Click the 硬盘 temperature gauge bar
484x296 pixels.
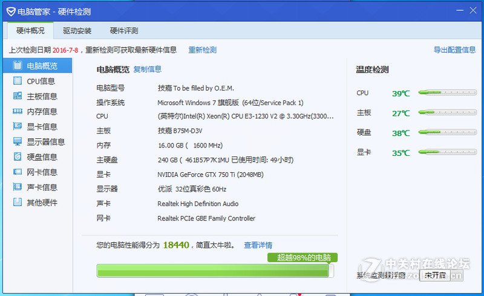click(448, 132)
